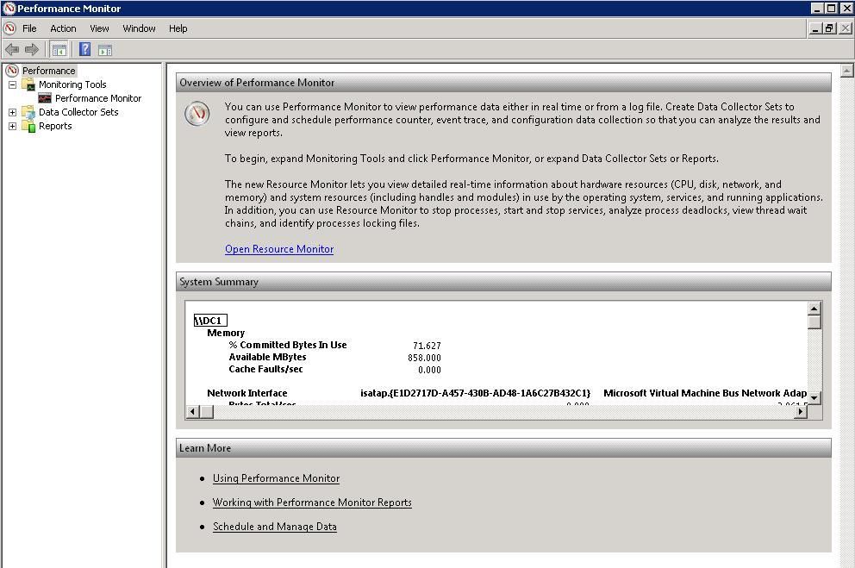The image size is (855, 568).
Task: Expand the Data Collector Sets node
Action: (12, 112)
